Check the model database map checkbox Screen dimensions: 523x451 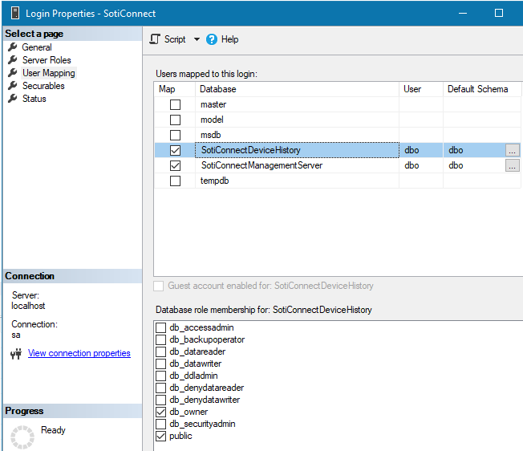(175, 120)
